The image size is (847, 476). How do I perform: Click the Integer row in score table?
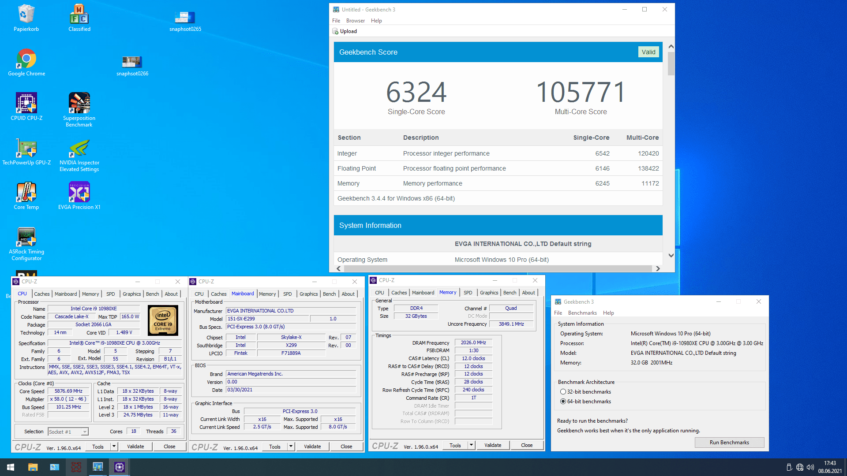(498, 153)
